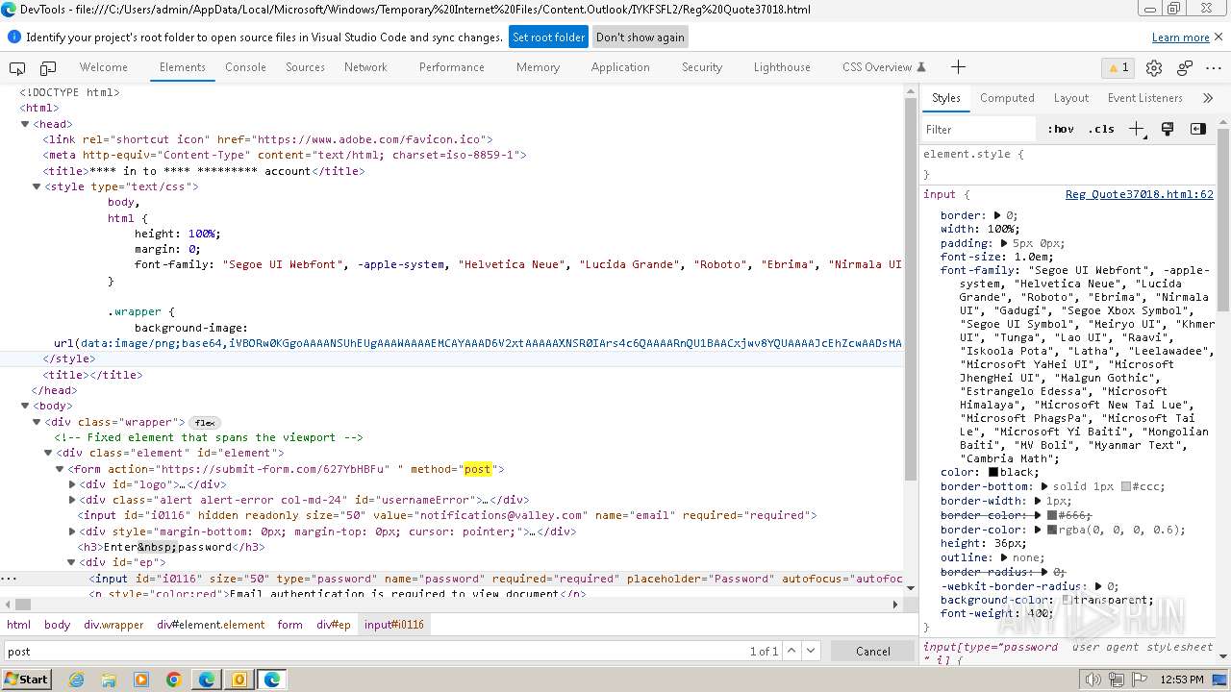Image resolution: width=1231 pixels, height=692 pixels.
Task: Add a new DevTools tool tab
Action: [958, 67]
